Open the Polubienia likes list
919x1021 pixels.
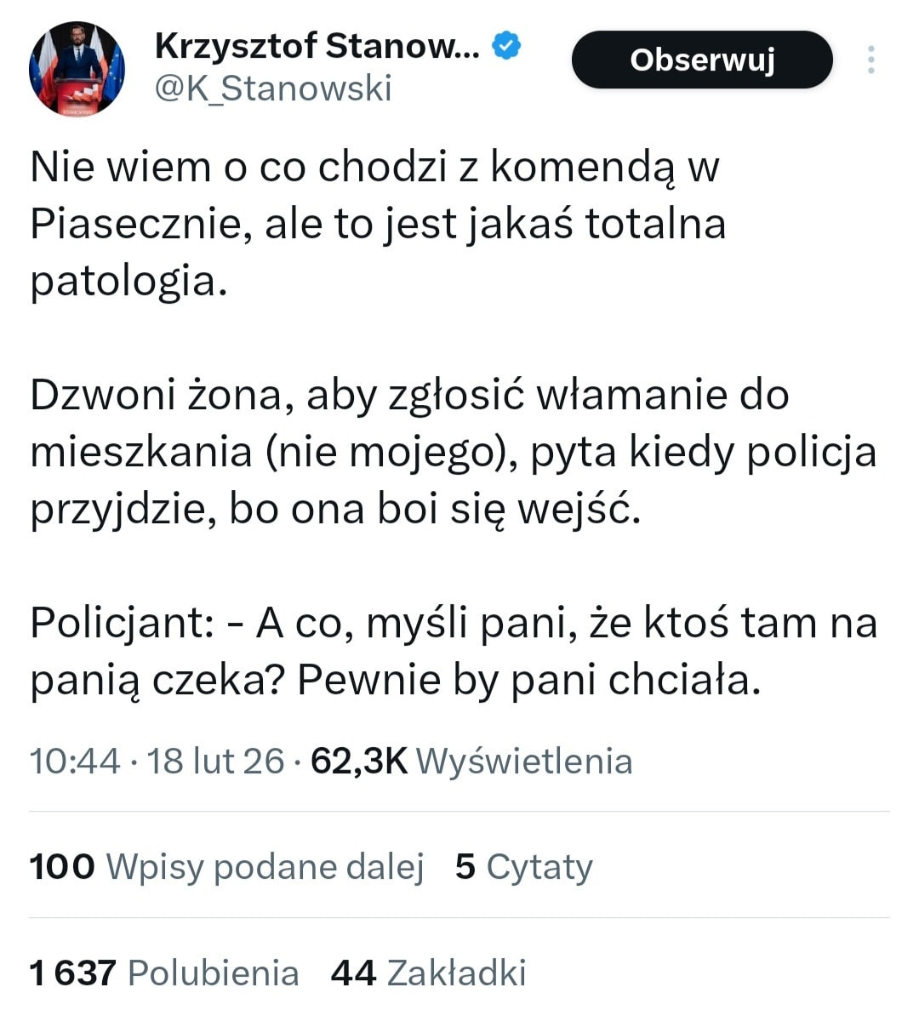(213, 973)
